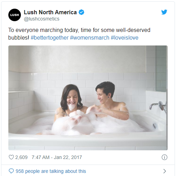Click the speech bubble reply icon

pyautogui.click(x=11, y=171)
